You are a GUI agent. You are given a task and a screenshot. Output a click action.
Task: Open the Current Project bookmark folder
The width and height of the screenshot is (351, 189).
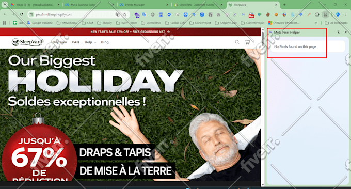(x=252, y=23)
